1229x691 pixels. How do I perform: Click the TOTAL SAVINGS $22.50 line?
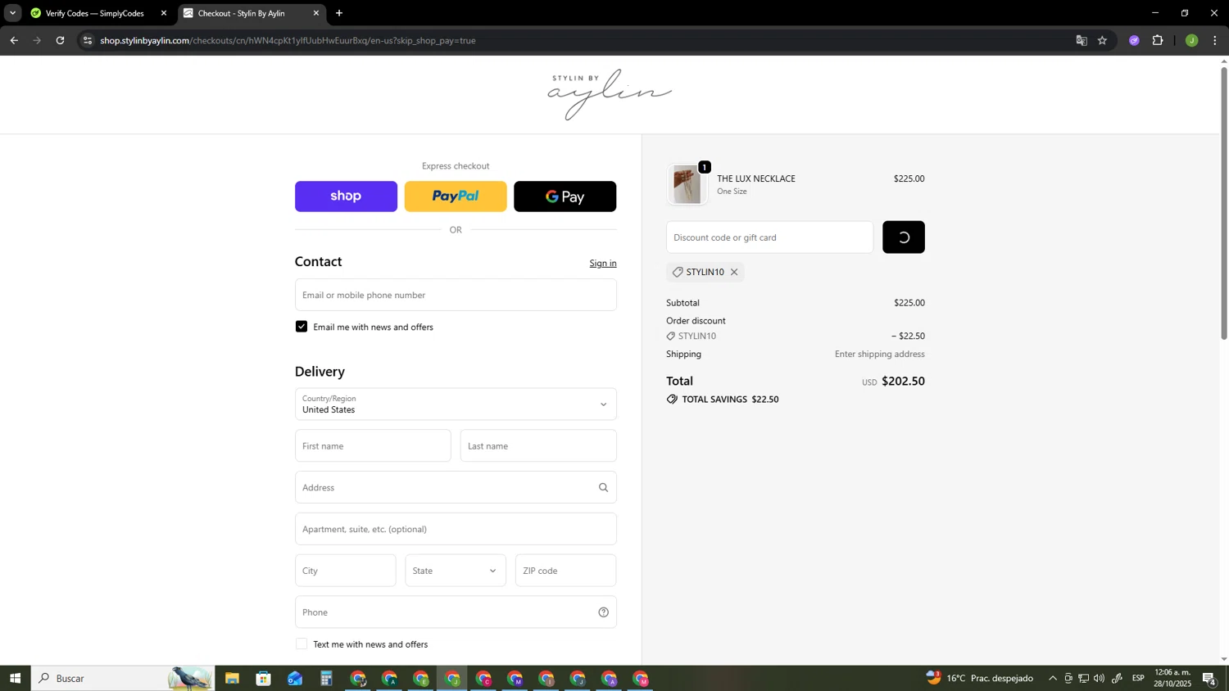(723, 400)
